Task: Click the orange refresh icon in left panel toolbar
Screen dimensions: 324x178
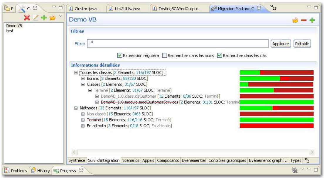Action: (x=52, y=18)
